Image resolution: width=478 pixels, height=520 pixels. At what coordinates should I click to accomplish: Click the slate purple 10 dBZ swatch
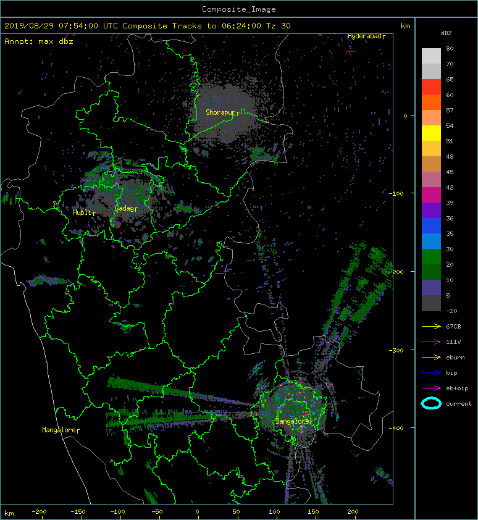click(x=431, y=287)
